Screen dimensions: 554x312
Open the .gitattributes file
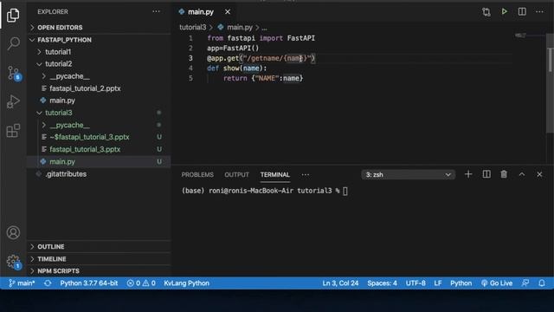(99, 174)
